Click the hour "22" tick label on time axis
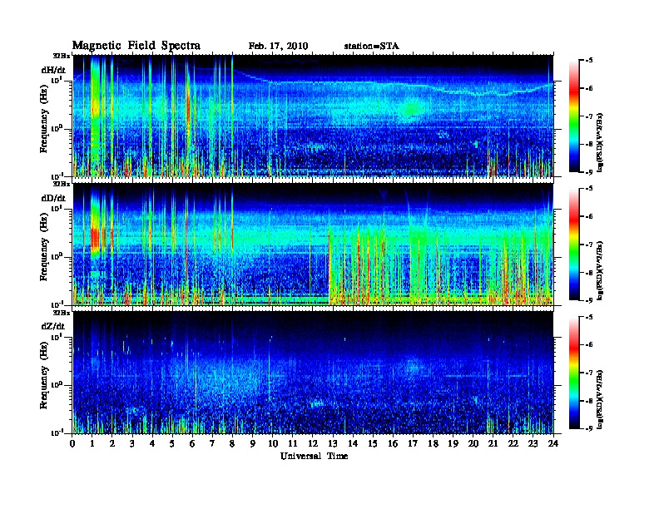 [513, 444]
